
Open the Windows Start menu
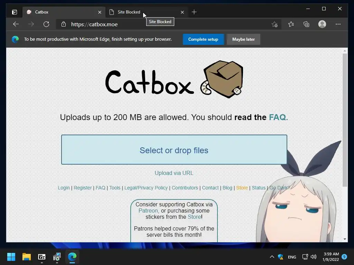coord(11,257)
